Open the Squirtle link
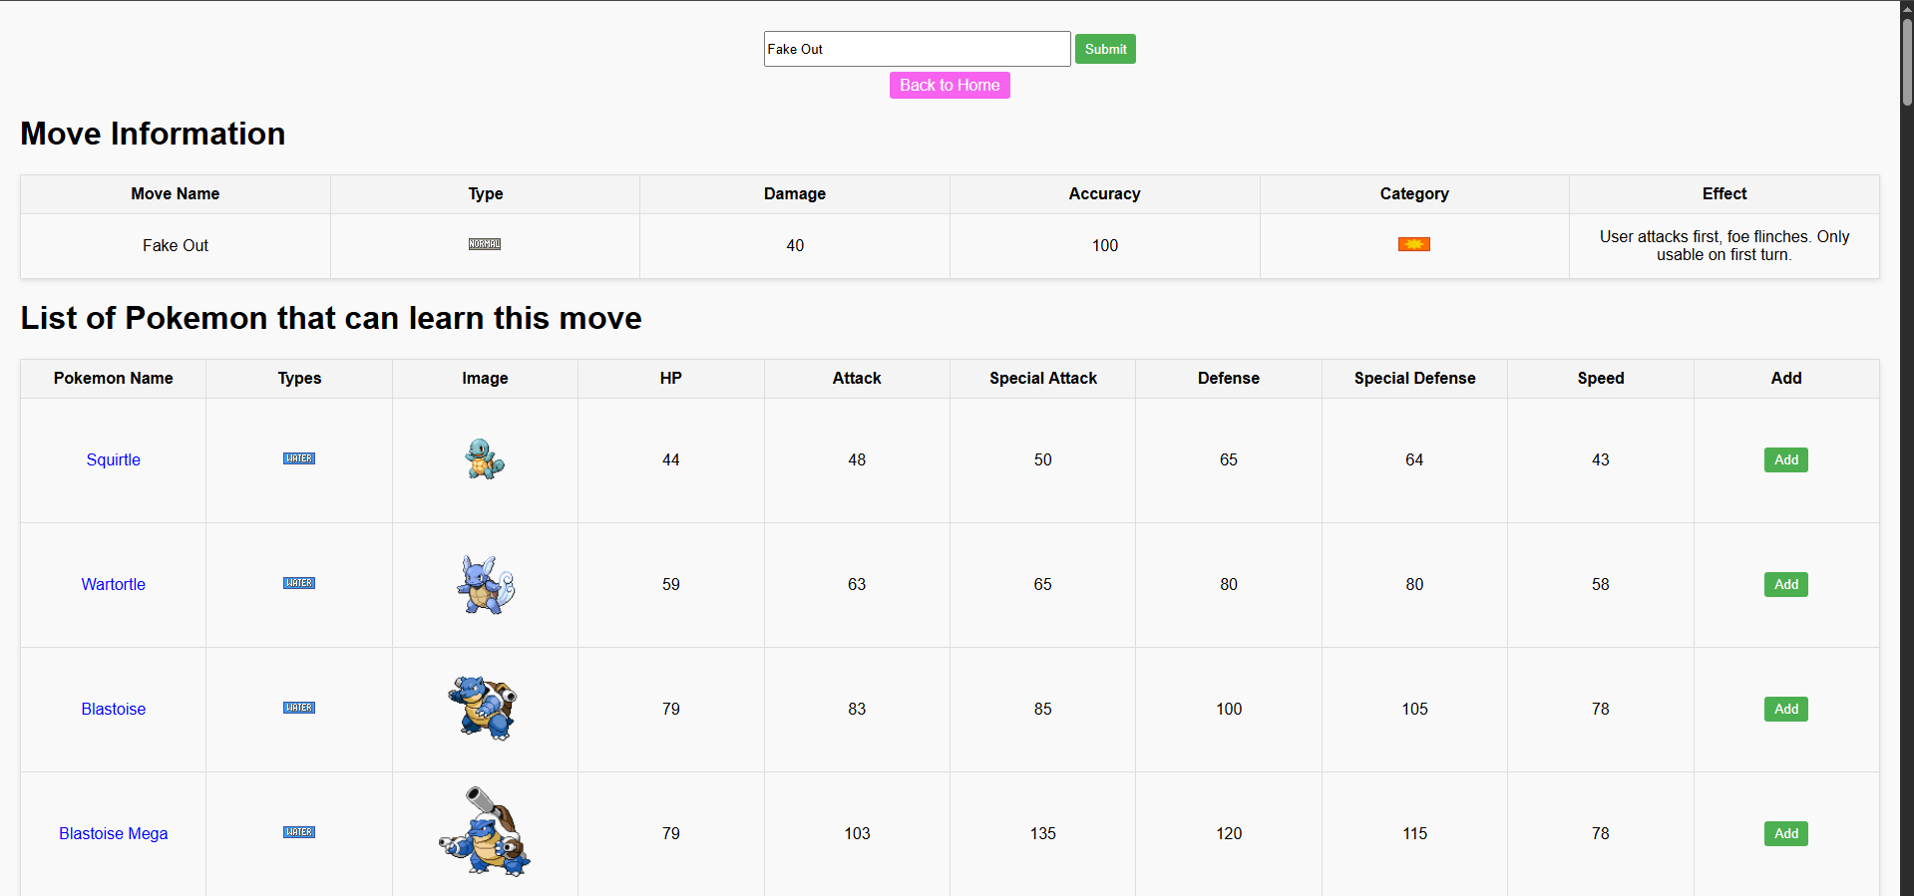This screenshot has width=1914, height=896. [x=114, y=459]
